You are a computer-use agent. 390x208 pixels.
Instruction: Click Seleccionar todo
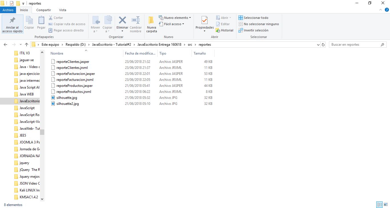254,18
